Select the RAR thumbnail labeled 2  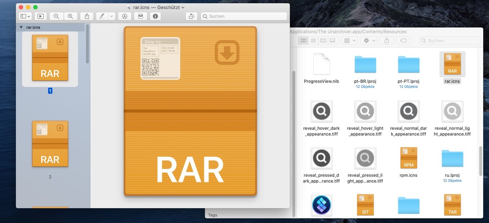click(50, 144)
